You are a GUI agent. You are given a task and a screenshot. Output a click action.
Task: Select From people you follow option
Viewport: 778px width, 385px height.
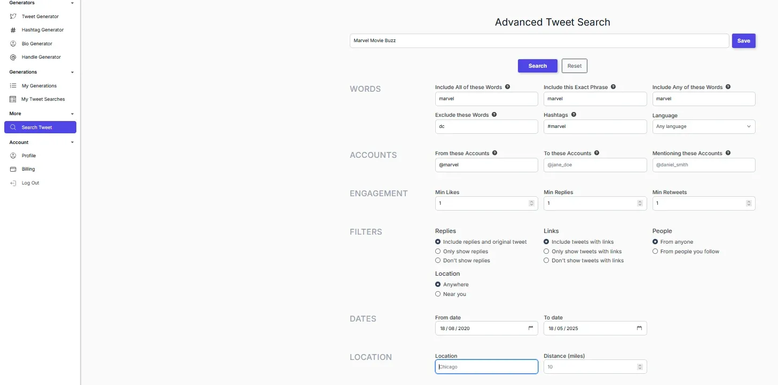[655, 251]
